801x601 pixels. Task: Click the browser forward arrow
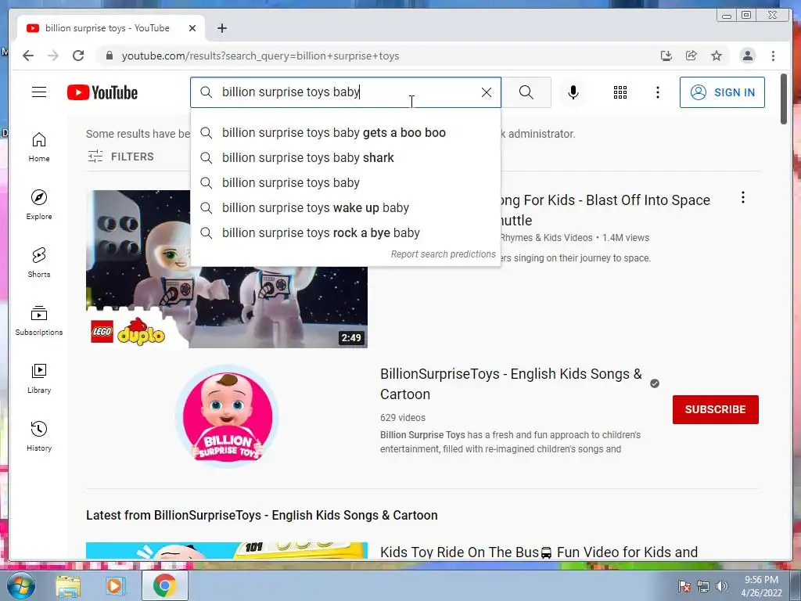tap(53, 56)
